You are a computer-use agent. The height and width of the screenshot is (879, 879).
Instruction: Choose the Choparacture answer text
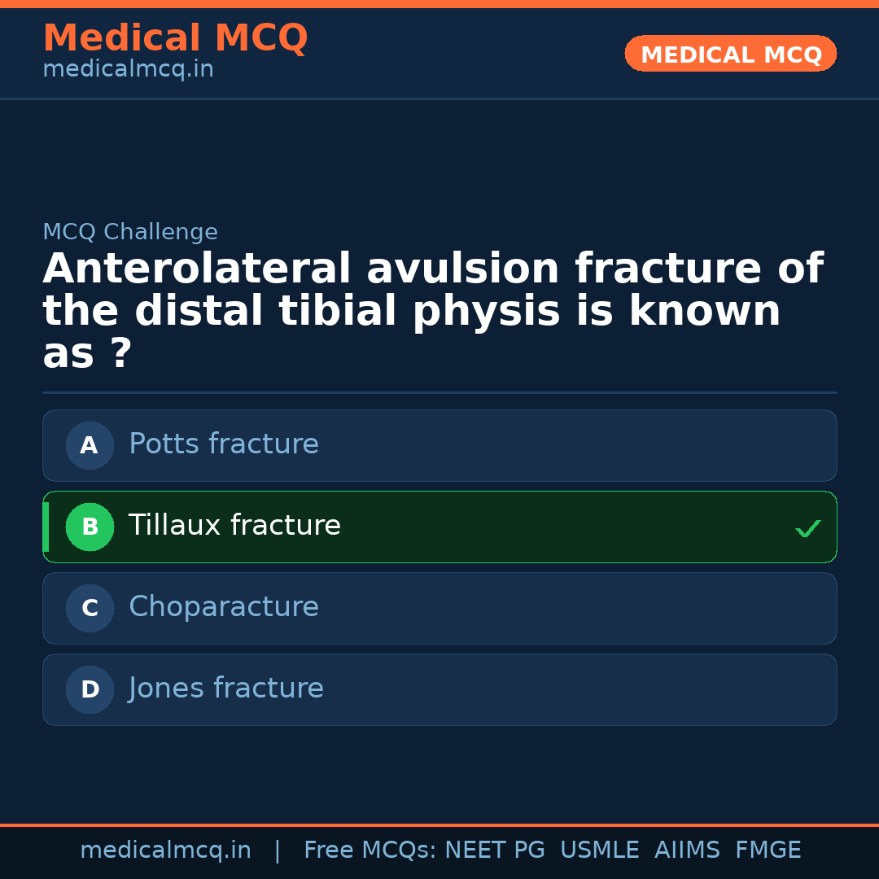tap(224, 607)
